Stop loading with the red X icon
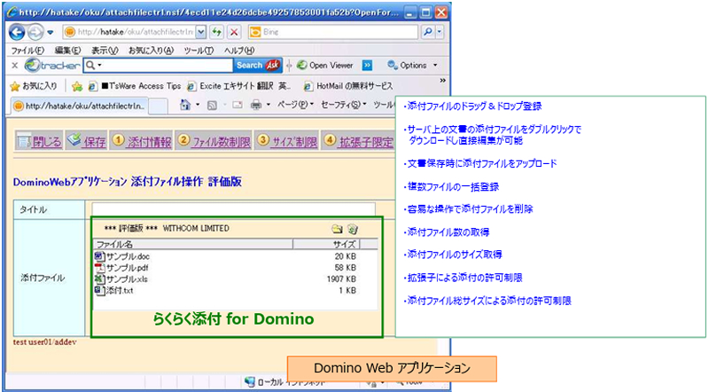Viewport: 709px width, 392px height. pos(234,32)
